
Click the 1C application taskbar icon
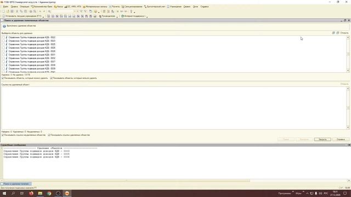coord(67,193)
